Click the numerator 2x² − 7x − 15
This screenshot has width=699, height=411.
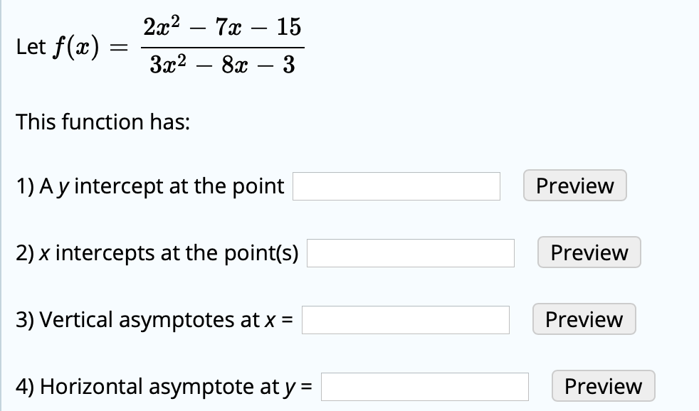point(224,27)
